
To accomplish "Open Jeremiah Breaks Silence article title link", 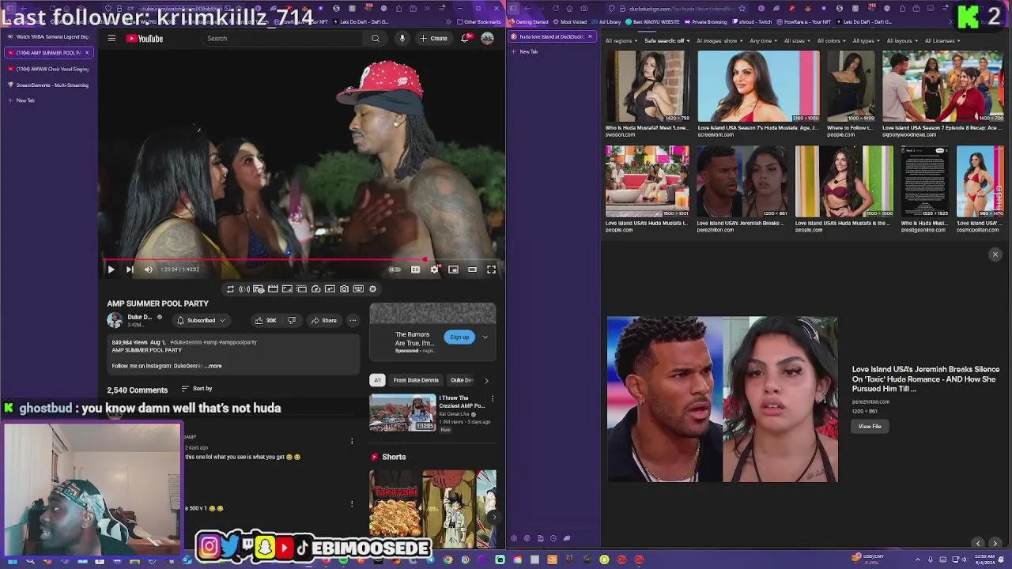I will coord(926,379).
